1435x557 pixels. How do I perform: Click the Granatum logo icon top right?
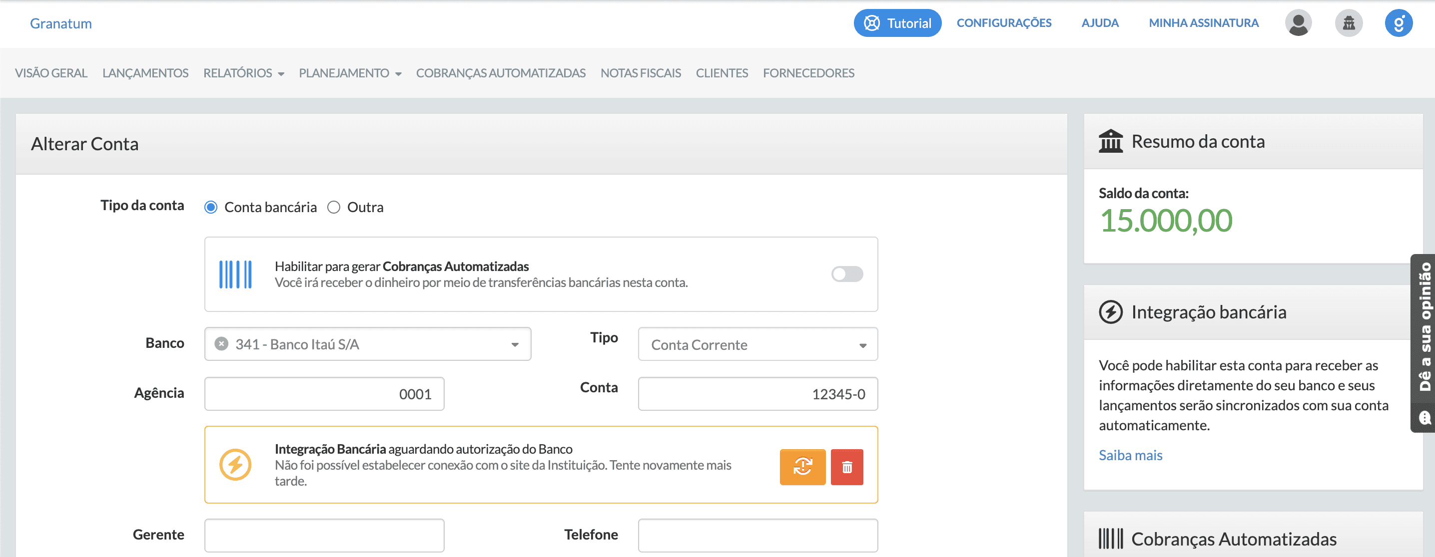coord(1399,23)
